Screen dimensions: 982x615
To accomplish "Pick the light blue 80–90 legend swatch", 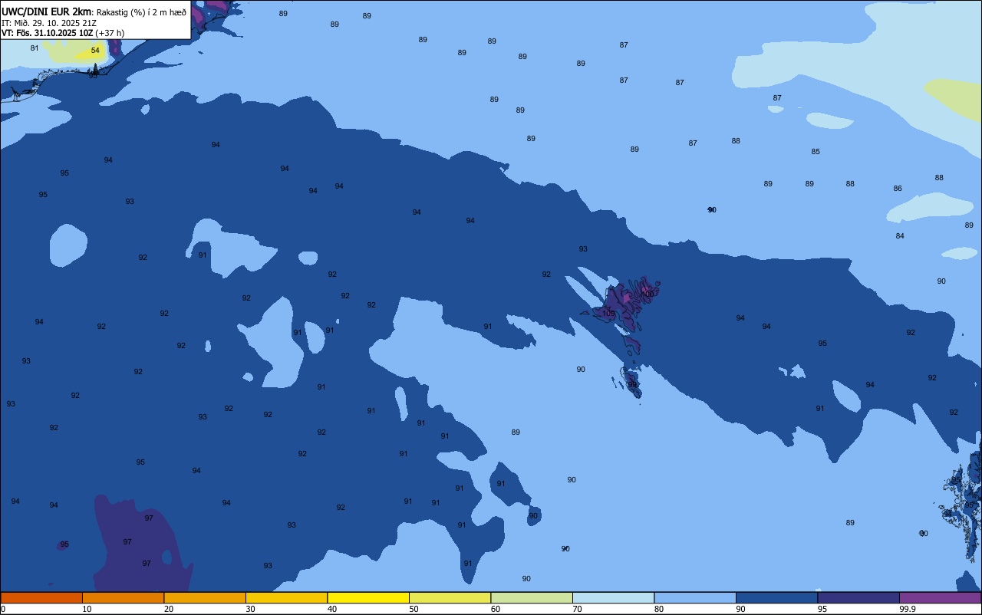I will point(695,597).
